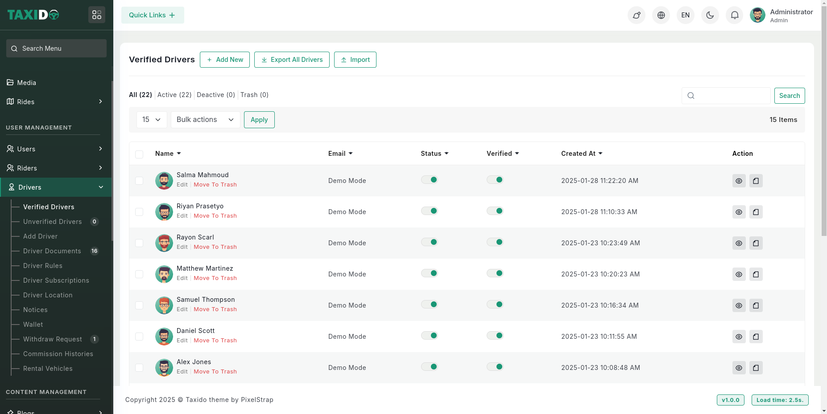View Salma Mahmoud's details with eye icon
This screenshot has height=414, width=827.
pyautogui.click(x=739, y=181)
